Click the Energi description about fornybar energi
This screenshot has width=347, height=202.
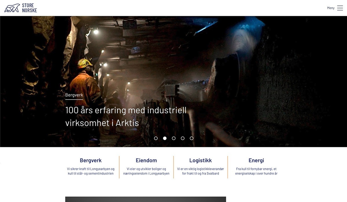pos(256,171)
